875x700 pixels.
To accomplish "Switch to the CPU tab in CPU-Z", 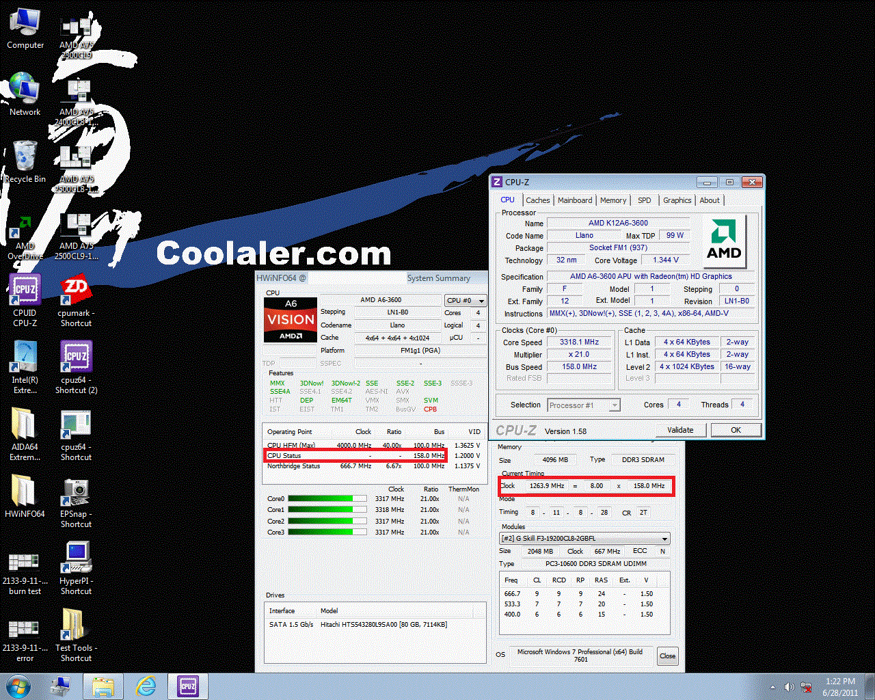I will coord(507,200).
